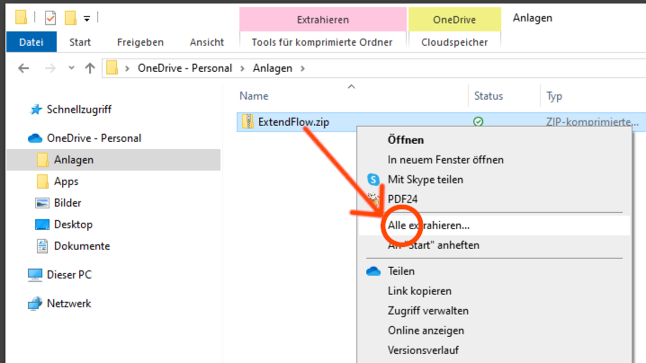The image size is (646, 363).
Task: Click the folder icon in the quick access toolbar
Action: click(21, 18)
